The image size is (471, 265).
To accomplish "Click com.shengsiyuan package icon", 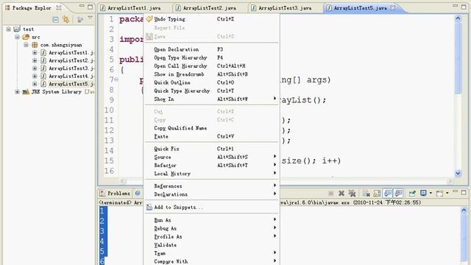I will pyautogui.click(x=35, y=45).
